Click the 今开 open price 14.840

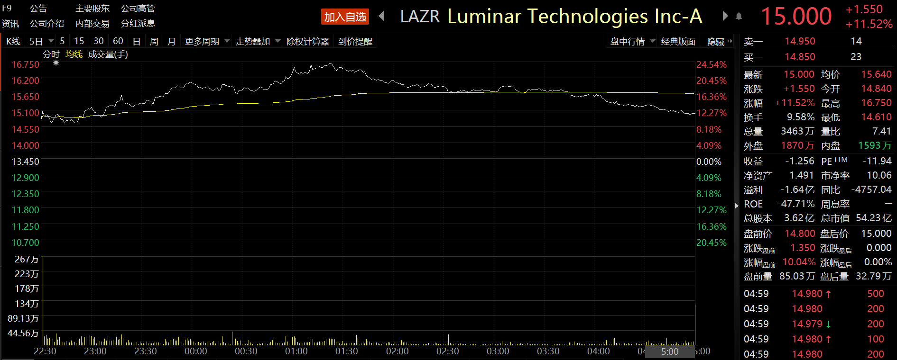877,89
